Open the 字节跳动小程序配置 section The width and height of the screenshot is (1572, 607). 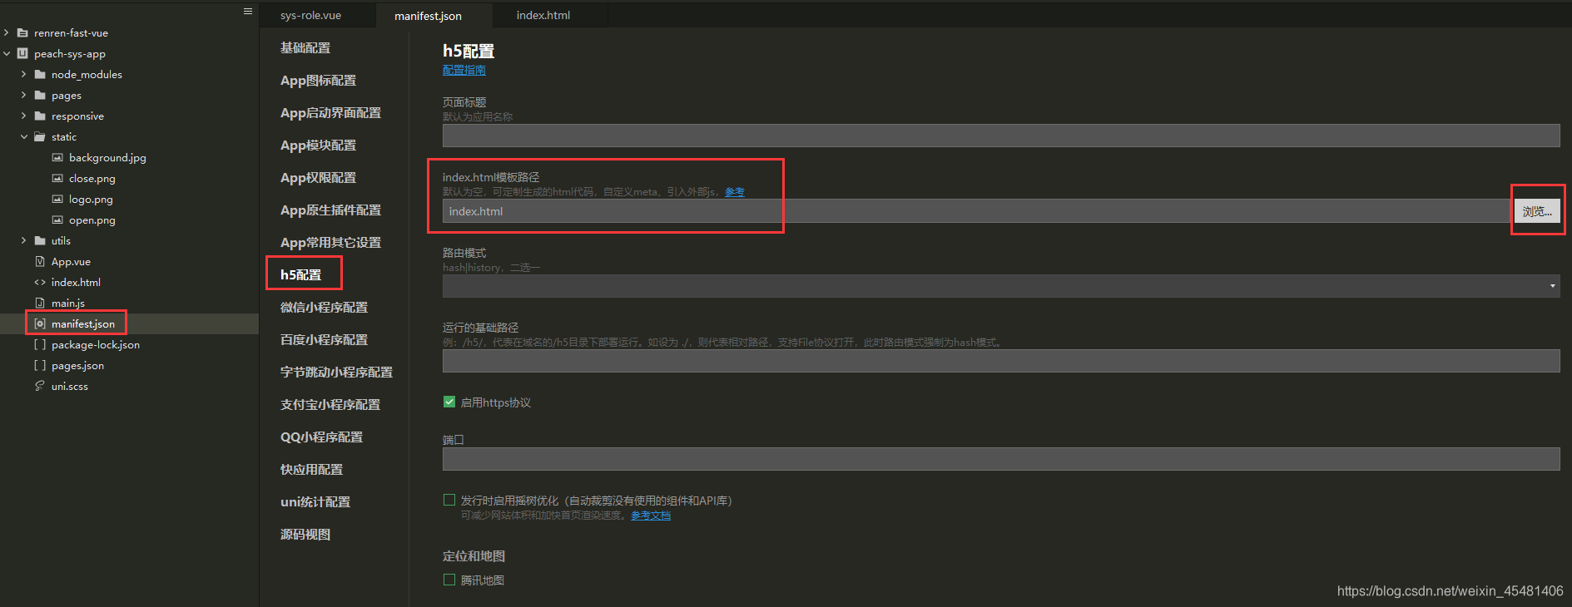click(336, 373)
